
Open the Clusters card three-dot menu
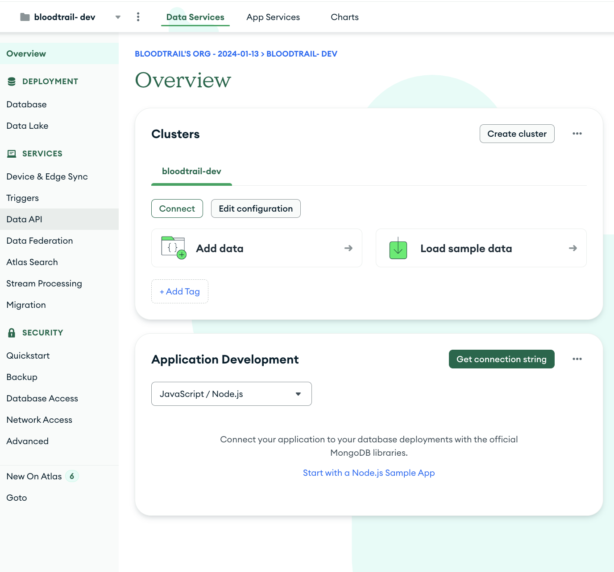(577, 134)
